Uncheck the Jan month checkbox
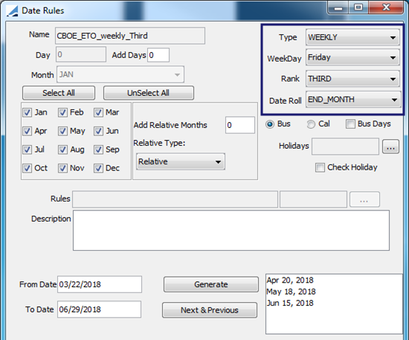 27,113
